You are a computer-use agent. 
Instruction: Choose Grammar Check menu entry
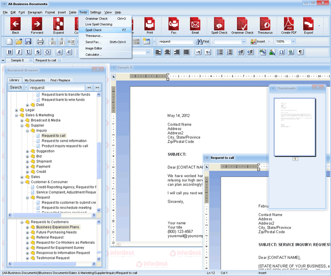pyautogui.click(x=105, y=18)
